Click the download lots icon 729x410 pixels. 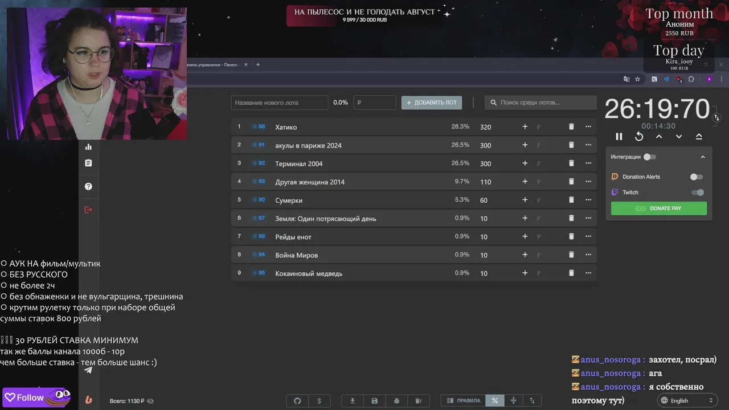coord(353,401)
